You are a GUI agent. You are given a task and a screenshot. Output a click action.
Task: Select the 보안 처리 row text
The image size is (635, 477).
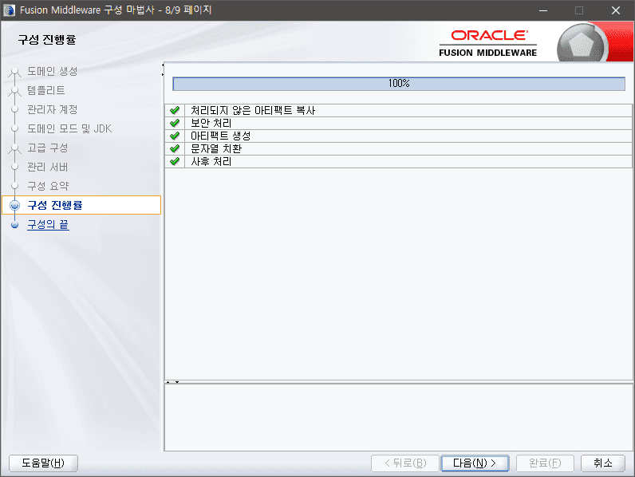(211, 123)
